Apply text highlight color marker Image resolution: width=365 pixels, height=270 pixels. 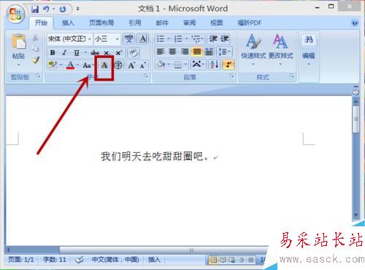53,65
